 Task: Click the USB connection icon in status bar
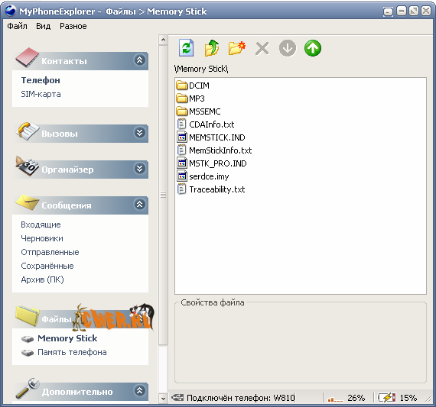pyautogui.click(x=177, y=398)
